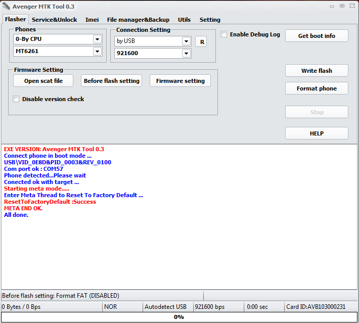Image resolution: width=359 pixels, height=323 pixels.
Task: Click log line 'Com port ok : COM57'
Action: (33, 169)
